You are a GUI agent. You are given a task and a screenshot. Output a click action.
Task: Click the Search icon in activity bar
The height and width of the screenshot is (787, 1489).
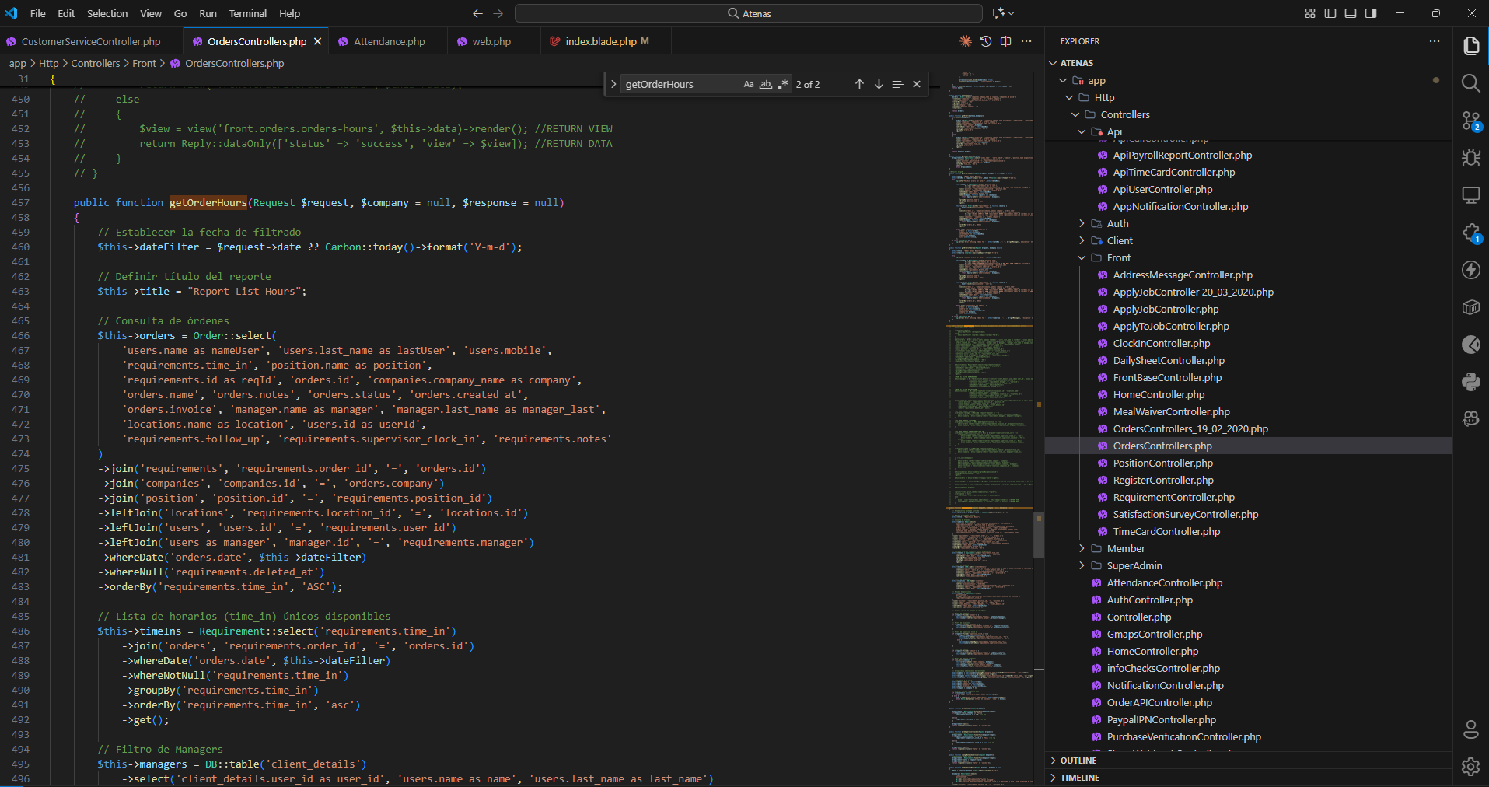tap(1470, 83)
